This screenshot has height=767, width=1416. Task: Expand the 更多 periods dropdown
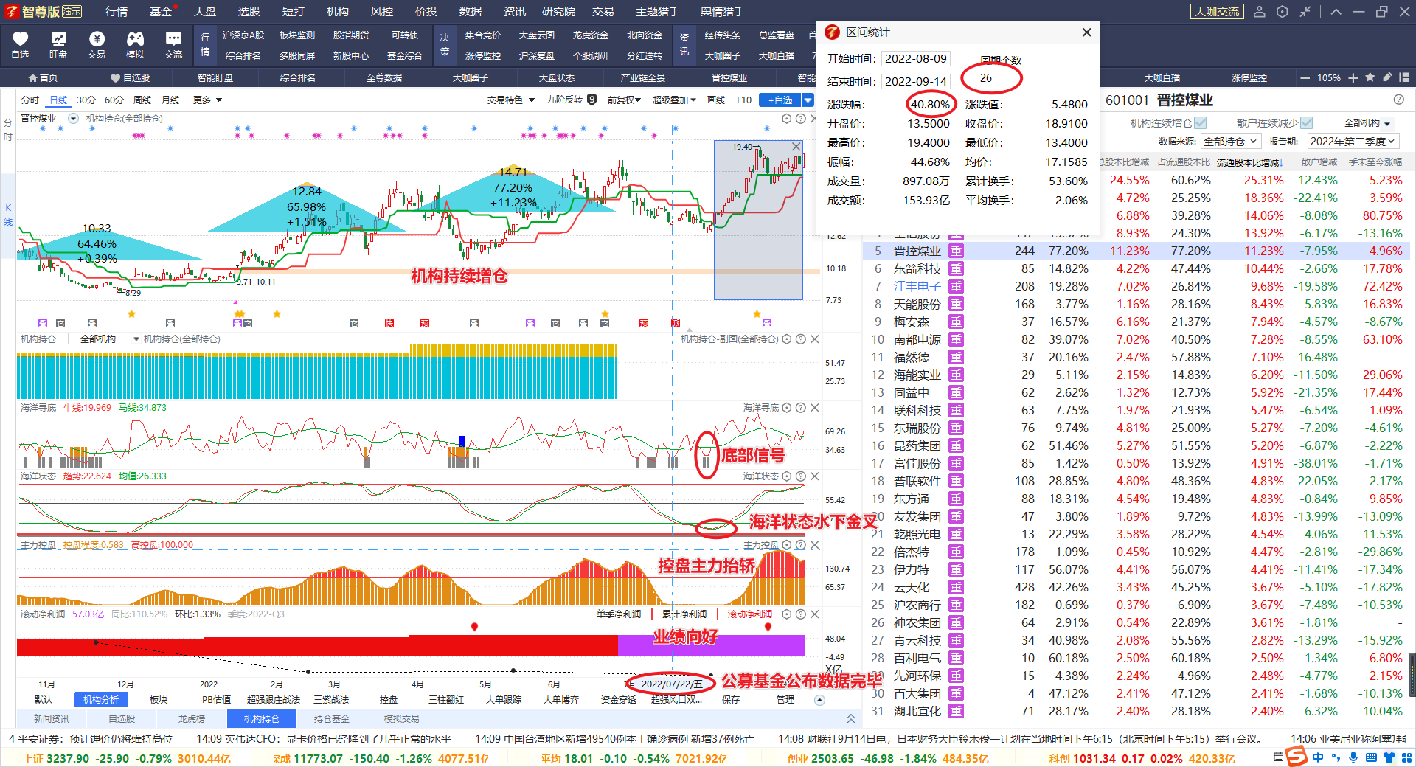[x=208, y=100]
